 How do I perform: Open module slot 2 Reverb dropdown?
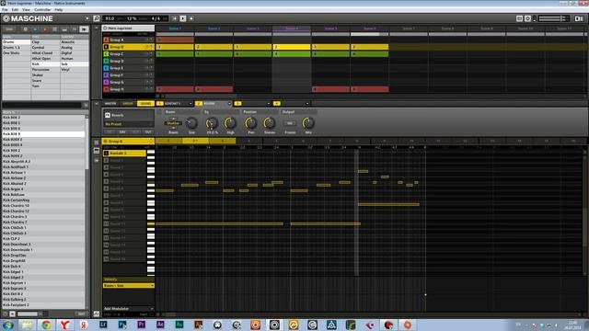click(229, 104)
